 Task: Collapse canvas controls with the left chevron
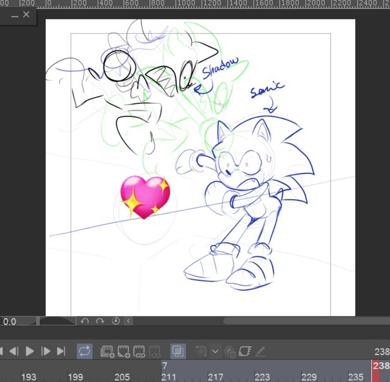point(128,321)
